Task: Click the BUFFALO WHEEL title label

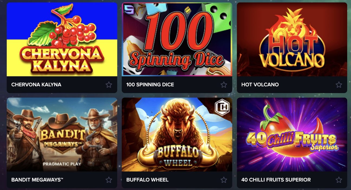Action: [147, 180]
